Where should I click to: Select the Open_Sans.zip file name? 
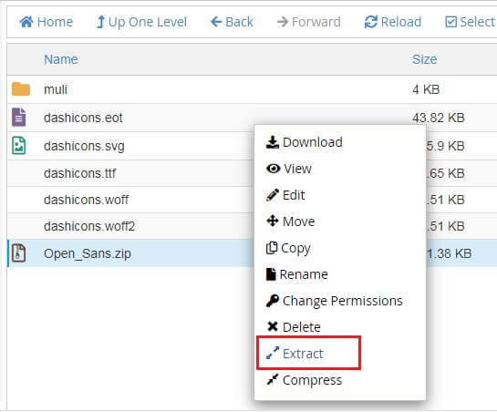(x=88, y=253)
